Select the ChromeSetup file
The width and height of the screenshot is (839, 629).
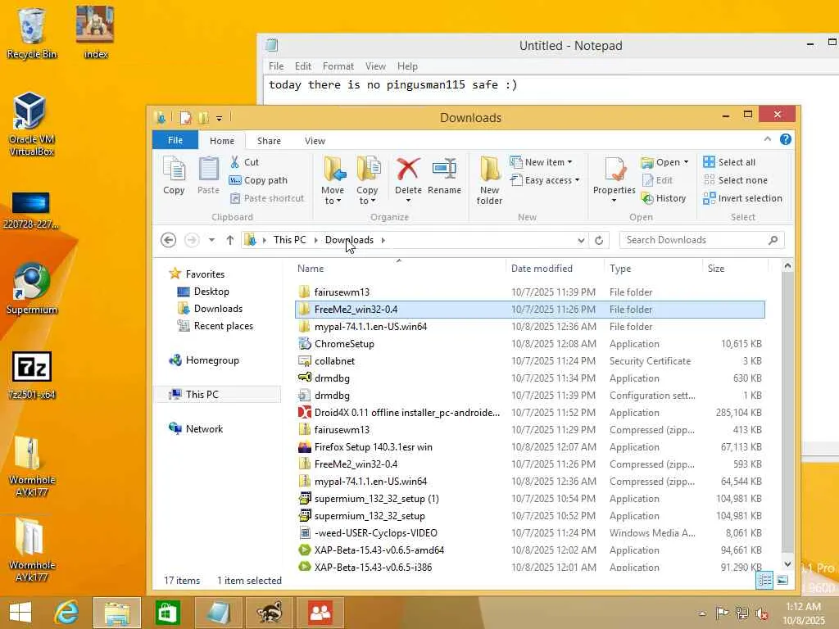[530, 344]
